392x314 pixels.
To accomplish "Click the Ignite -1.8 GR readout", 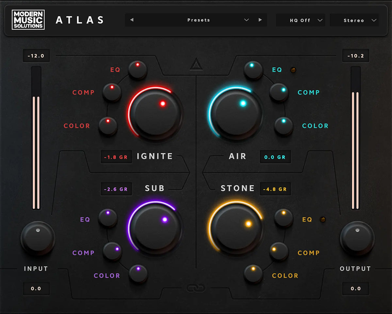I will [116, 157].
